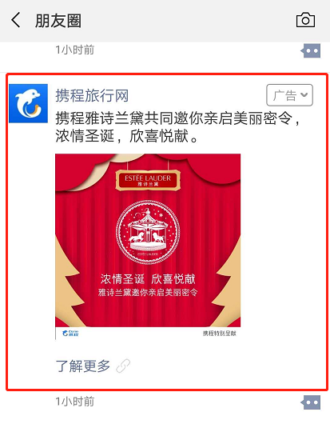The height and width of the screenshot is (424, 330).
Task: Open the Estée Lauder sign in the ad image
Action: 148,180
